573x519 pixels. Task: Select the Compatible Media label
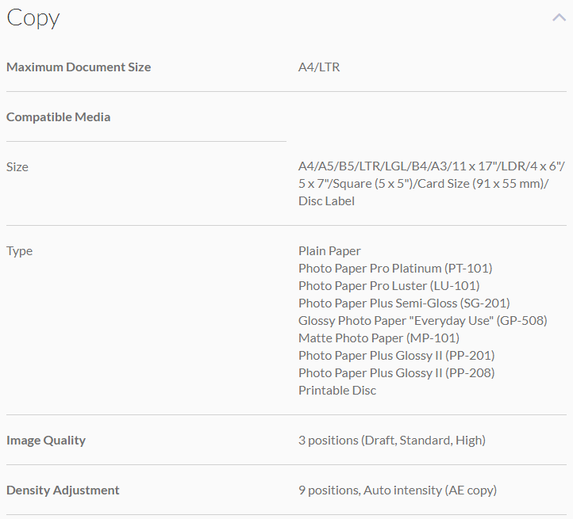pyautogui.click(x=59, y=116)
